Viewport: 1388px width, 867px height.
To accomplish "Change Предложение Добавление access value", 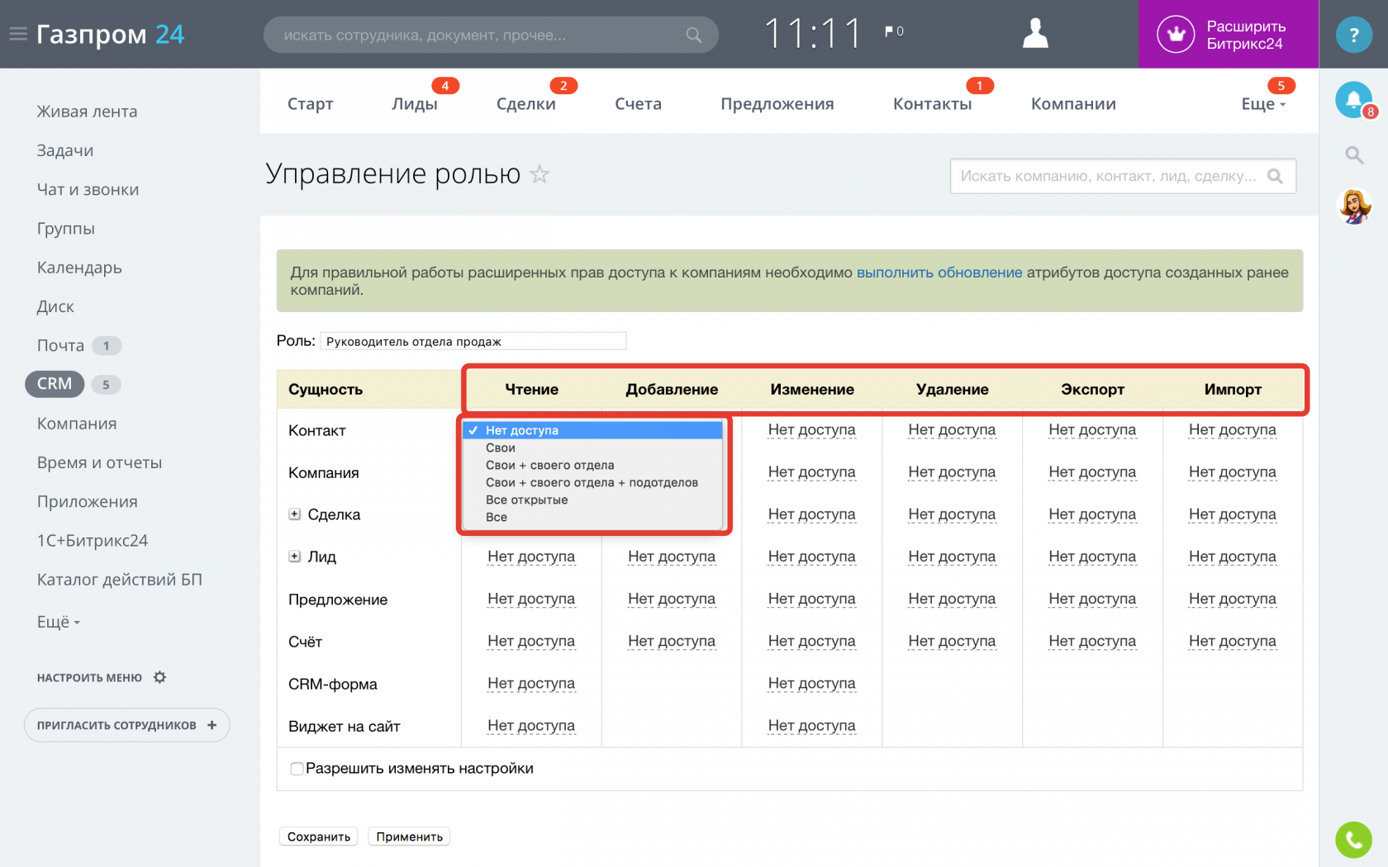I will click(x=672, y=599).
